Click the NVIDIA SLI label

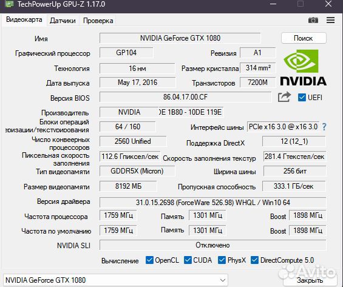73,246
